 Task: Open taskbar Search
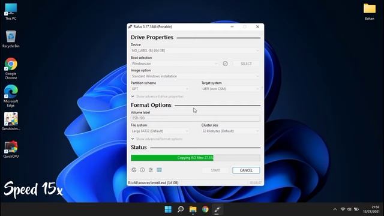pos(181,209)
